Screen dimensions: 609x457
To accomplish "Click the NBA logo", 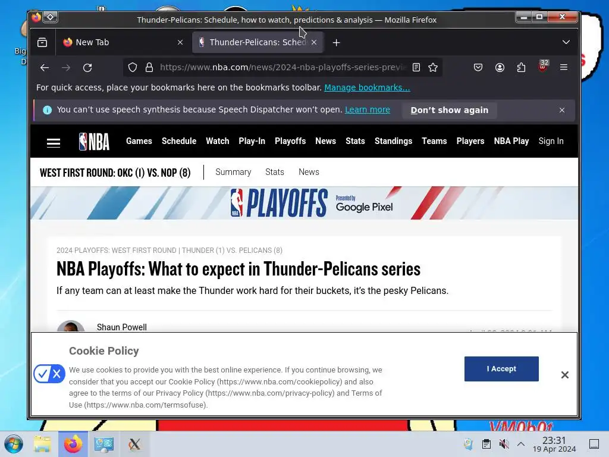I will (94, 142).
